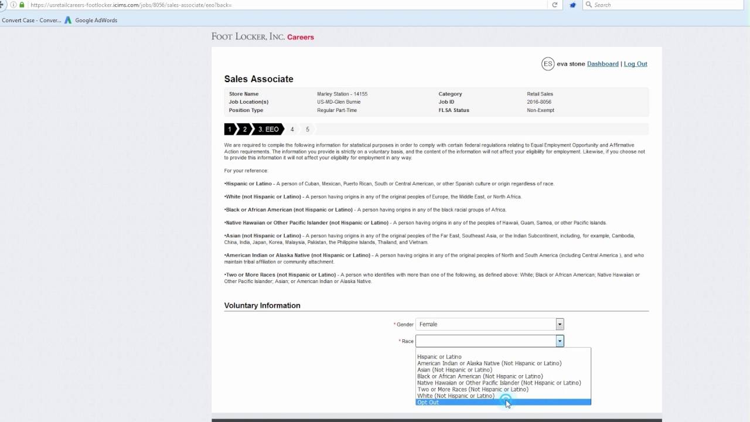Select the Opt Out race option
The image size is (750, 422).
(503, 402)
